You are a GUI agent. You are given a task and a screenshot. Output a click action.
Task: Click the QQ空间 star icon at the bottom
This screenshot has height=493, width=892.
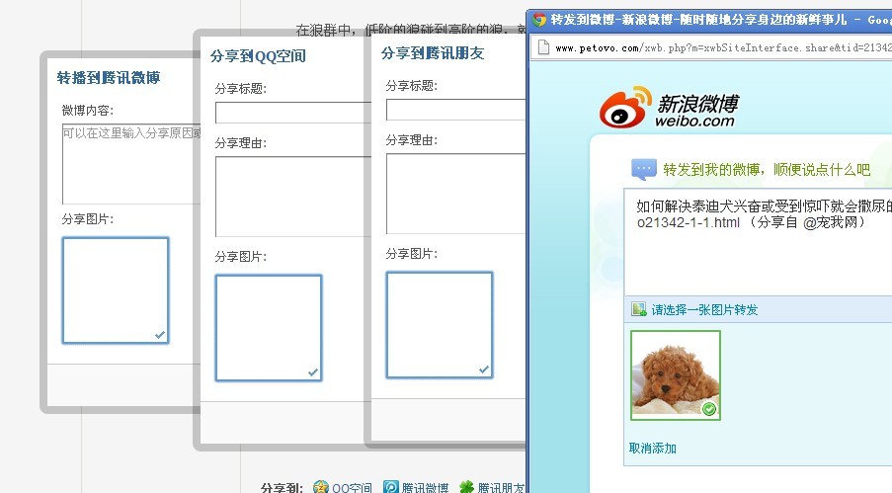tap(321, 487)
